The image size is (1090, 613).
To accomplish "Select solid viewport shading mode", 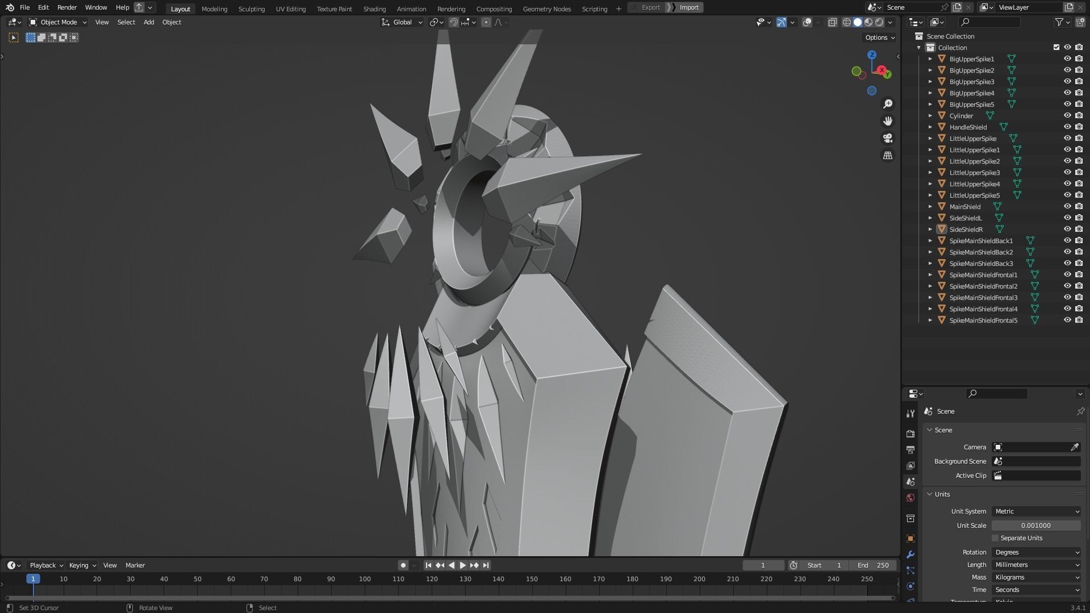I will point(858,22).
